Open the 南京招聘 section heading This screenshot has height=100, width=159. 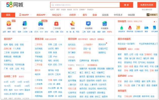pyautogui.click(x=73, y=39)
